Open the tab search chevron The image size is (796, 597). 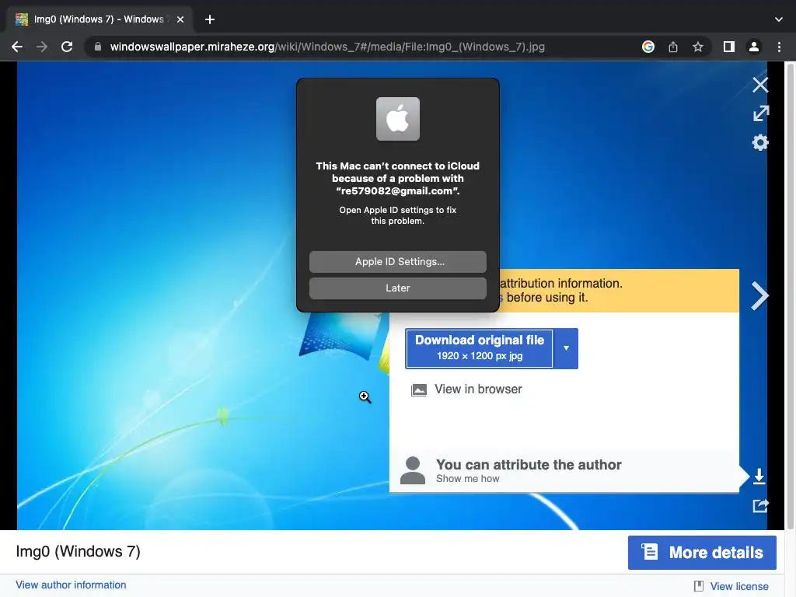[779, 19]
